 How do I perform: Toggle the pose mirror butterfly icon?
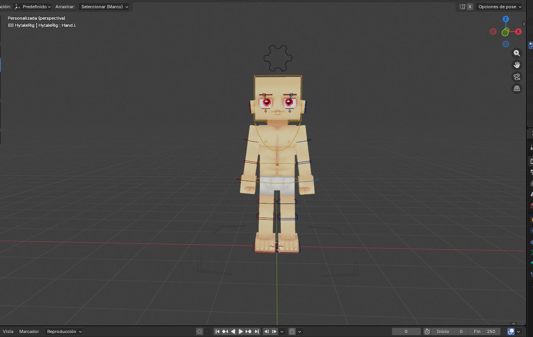click(x=462, y=7)
